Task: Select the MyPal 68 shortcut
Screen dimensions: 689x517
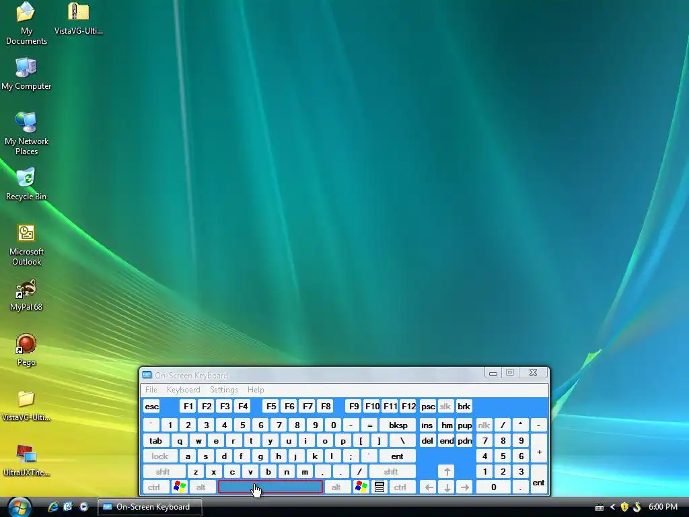Action: (x=26, y=295)
